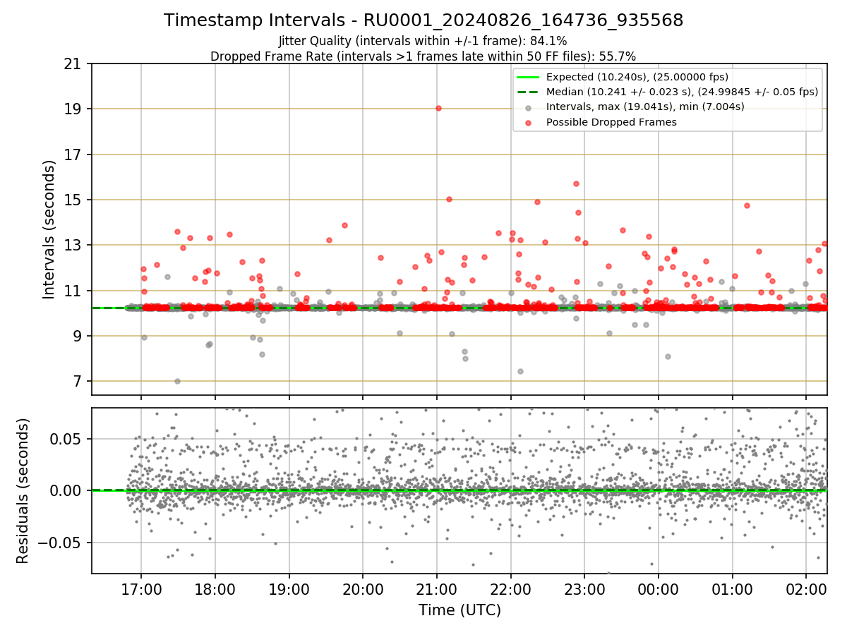The width and height of the screenshot is (847, 635).
Task: Click the red dot legend marker
Action: click(x=529, y=122)
